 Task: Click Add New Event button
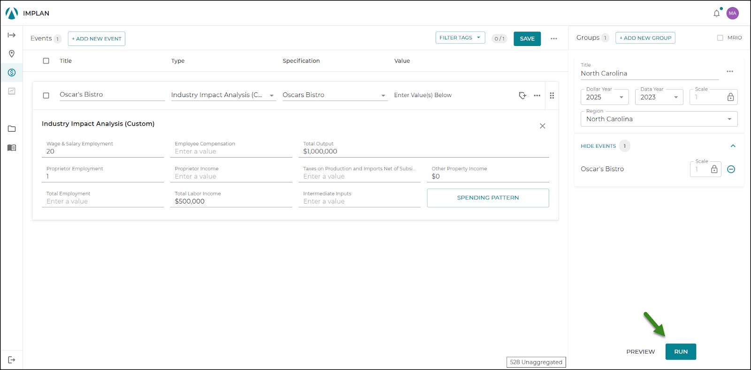coord(97,38)
